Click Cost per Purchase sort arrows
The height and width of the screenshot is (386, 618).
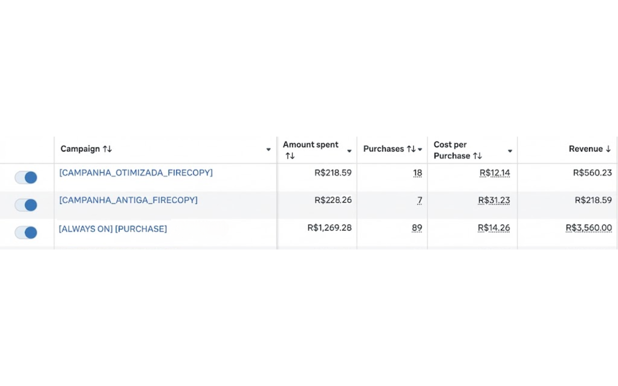coord(477,156)
